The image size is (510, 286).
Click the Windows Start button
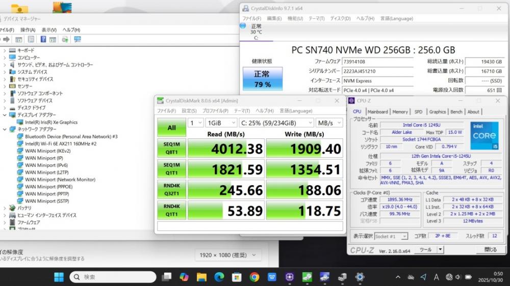[59, 277]
